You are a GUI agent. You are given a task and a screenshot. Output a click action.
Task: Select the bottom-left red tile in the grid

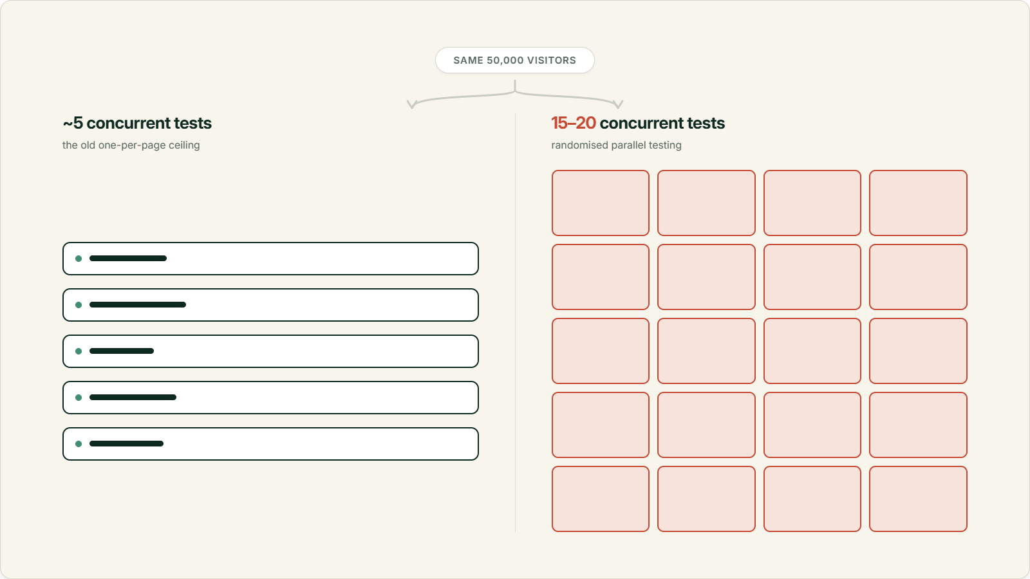[x=601, y=499]
